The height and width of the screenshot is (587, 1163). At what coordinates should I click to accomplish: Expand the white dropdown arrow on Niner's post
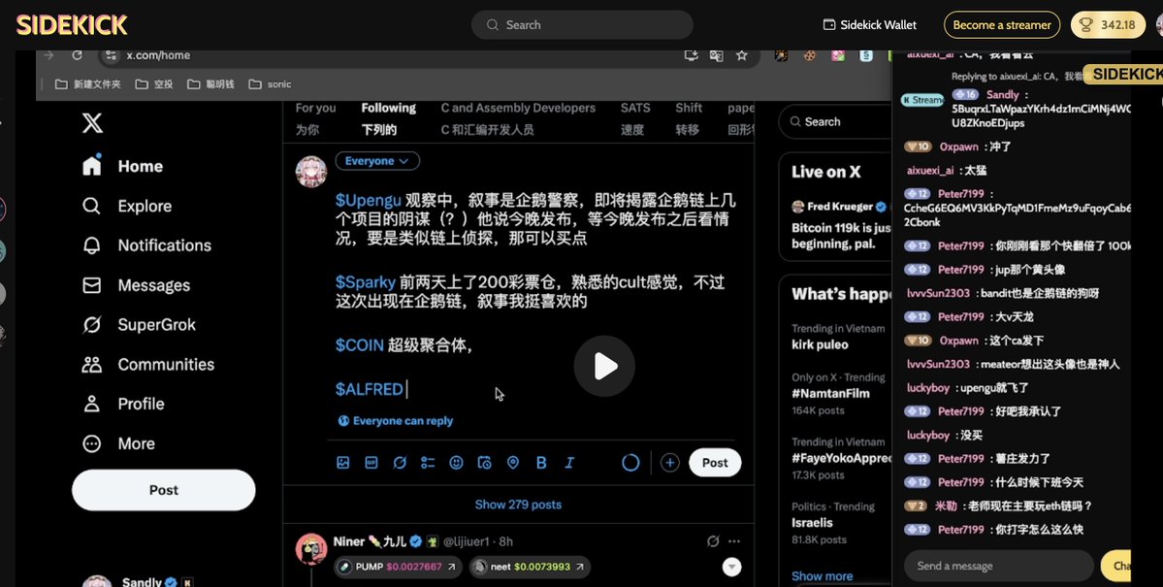(732, 567)
